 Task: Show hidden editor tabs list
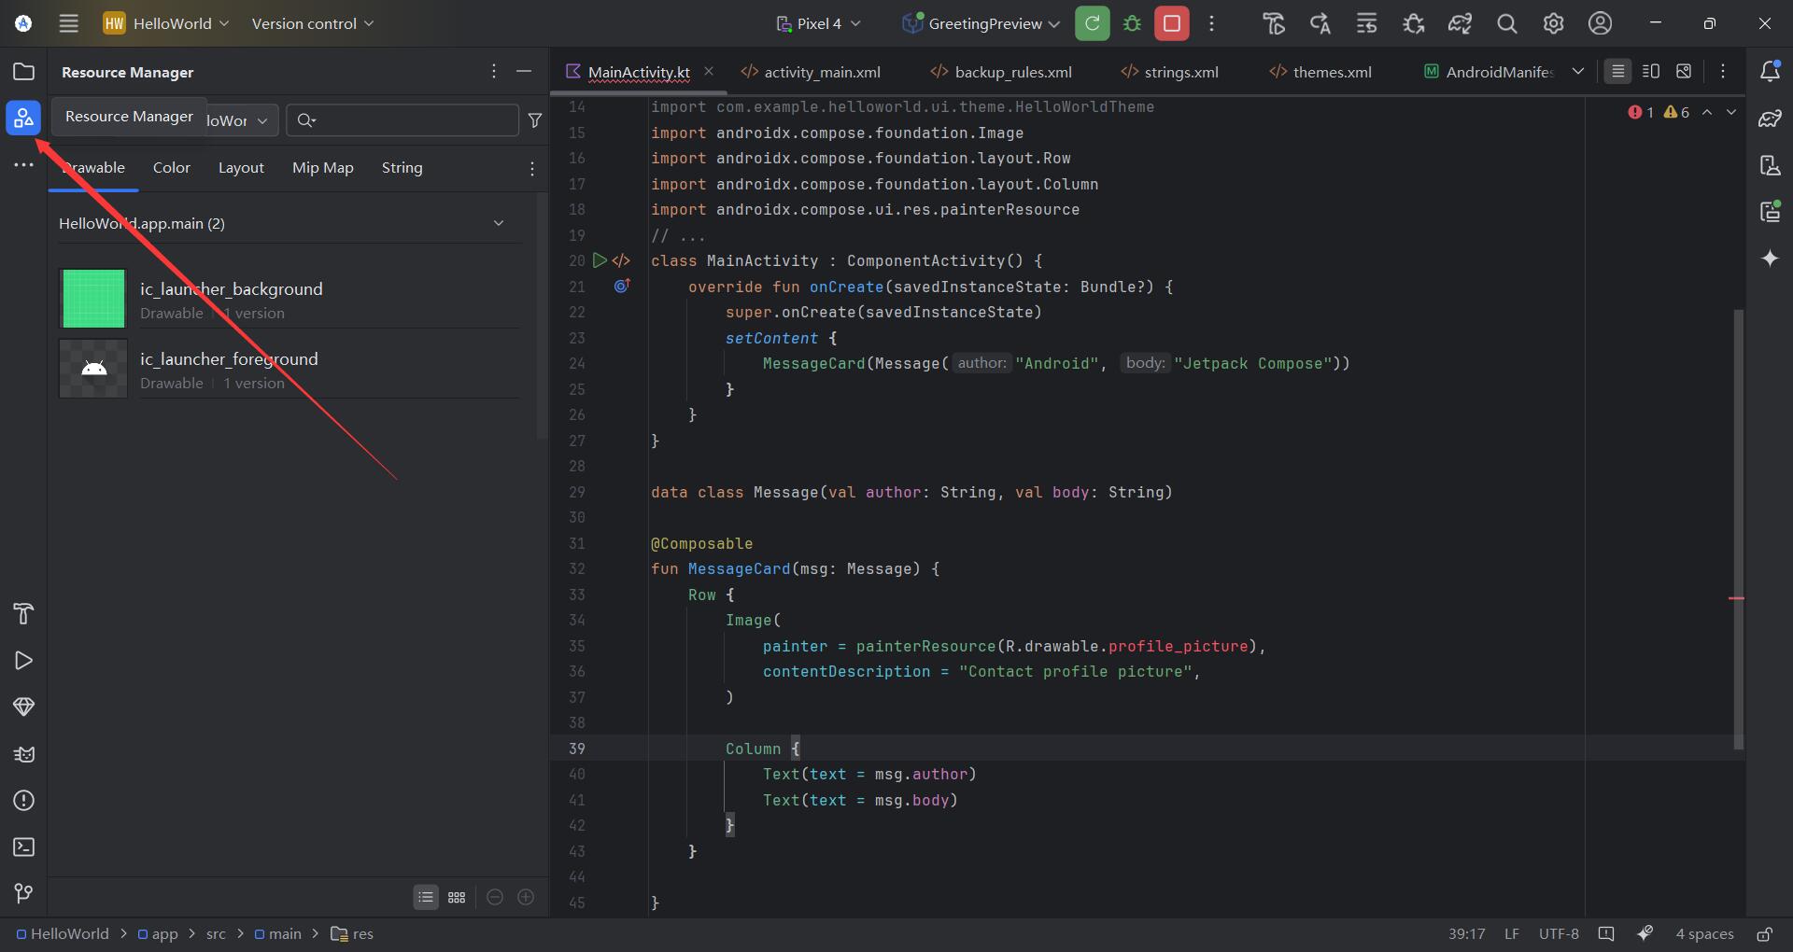click(x=1578, y=71)
